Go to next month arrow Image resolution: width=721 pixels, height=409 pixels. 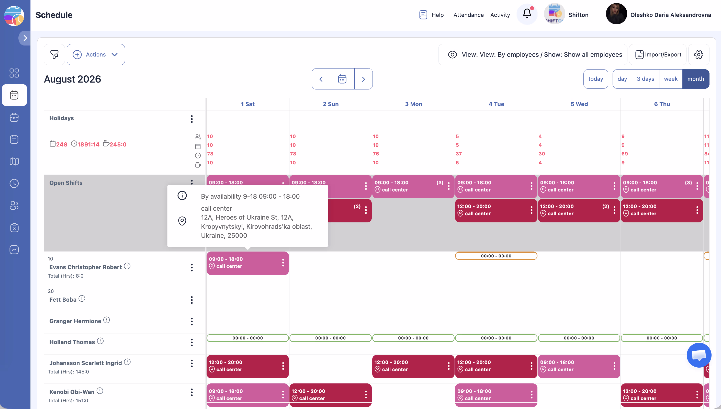pyautogui.click(x=363, y=79)
